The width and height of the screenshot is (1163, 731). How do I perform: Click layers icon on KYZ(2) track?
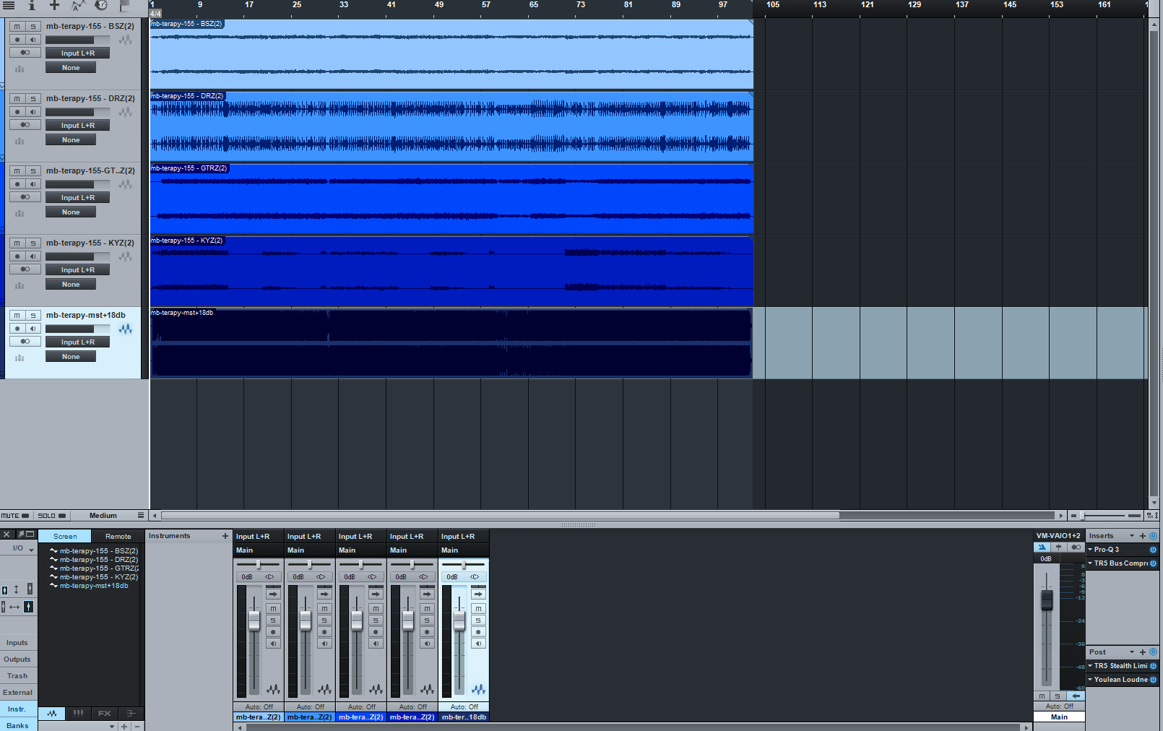pyautogui.click(x=20, y=285)
